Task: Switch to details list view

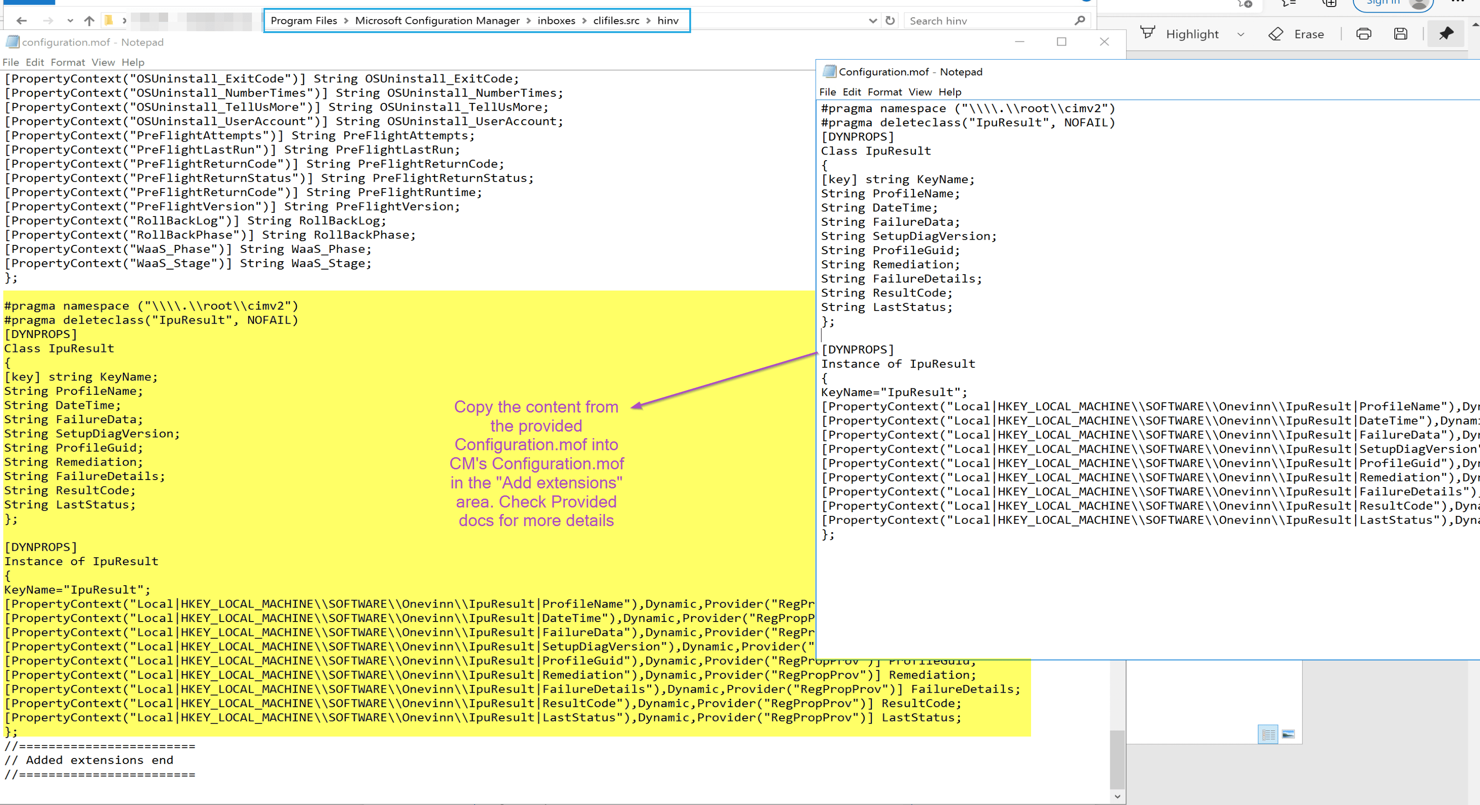Action: click(x=1268, y=734)
